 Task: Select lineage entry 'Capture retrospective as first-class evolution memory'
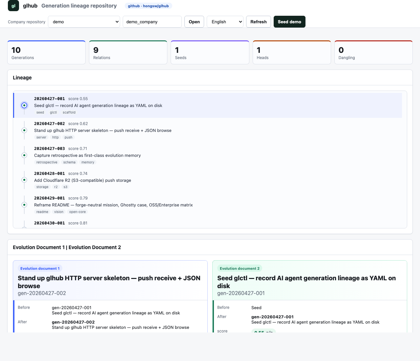click(208, 155)
